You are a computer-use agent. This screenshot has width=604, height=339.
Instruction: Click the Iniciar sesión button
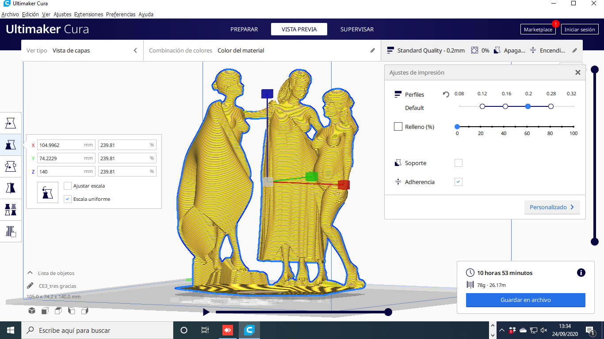[x=580, y=30]
